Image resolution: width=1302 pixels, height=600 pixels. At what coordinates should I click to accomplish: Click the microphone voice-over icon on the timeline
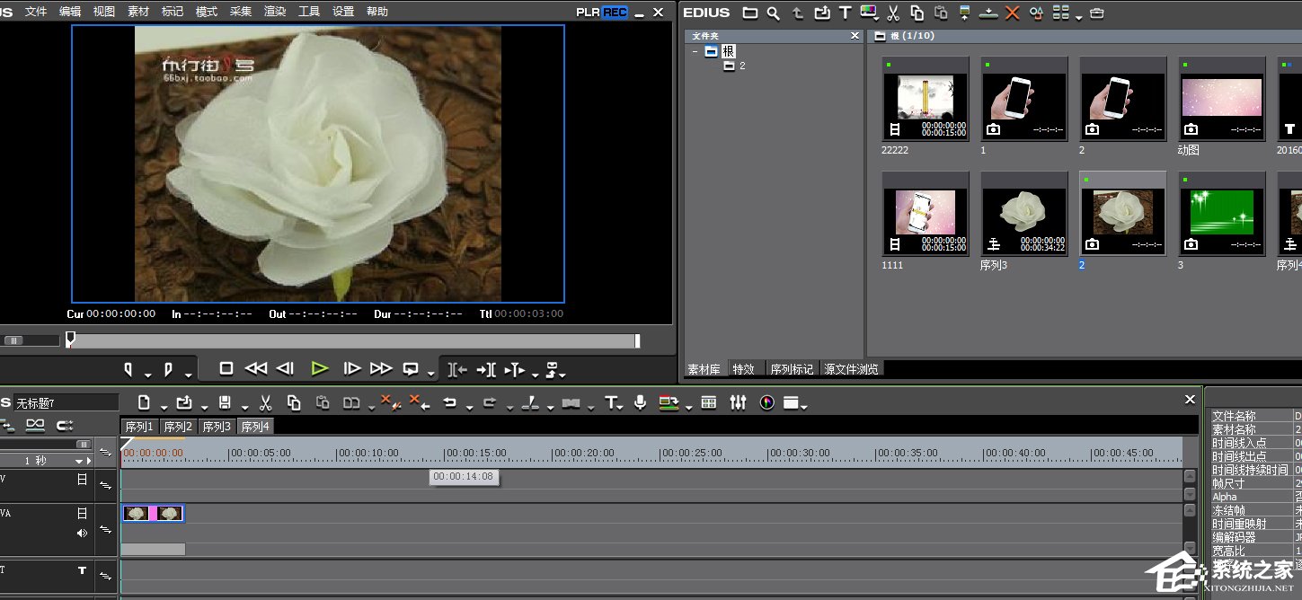click(x=640, y=403)
